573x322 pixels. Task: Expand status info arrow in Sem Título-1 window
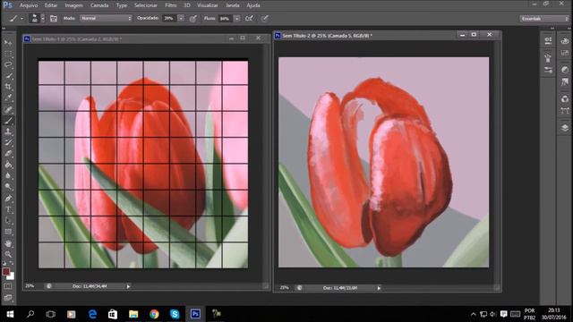tap(128, 286)
